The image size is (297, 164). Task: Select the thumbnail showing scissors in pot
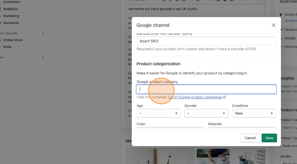tap(249, 156)
